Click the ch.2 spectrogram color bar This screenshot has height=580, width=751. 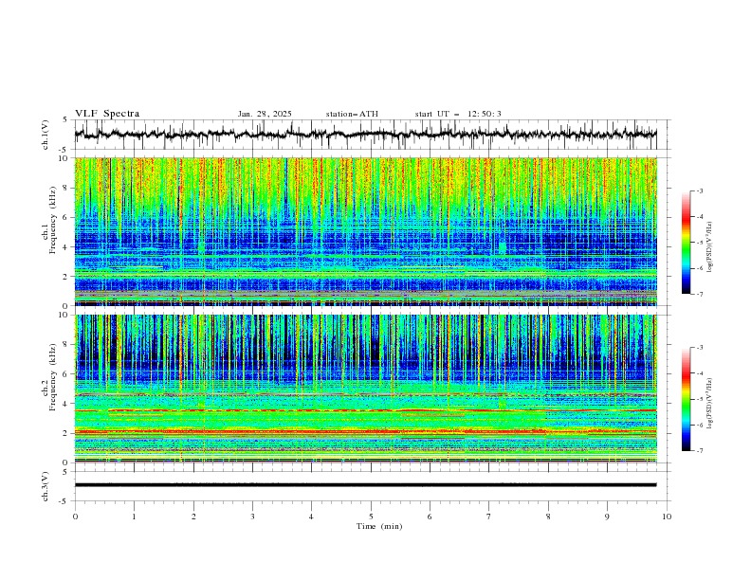pyautogui.click(x=687, y=399)
